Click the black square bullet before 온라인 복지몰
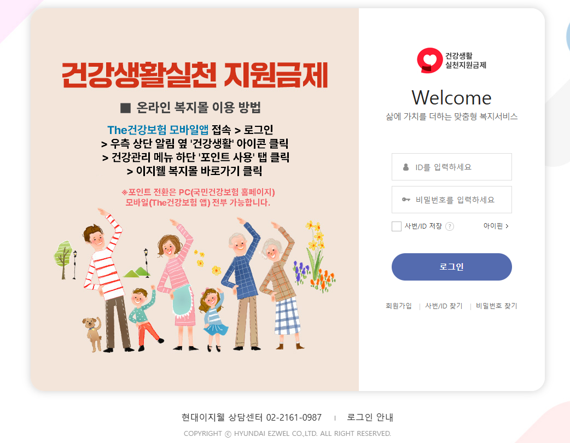 (x=125, y=108)
